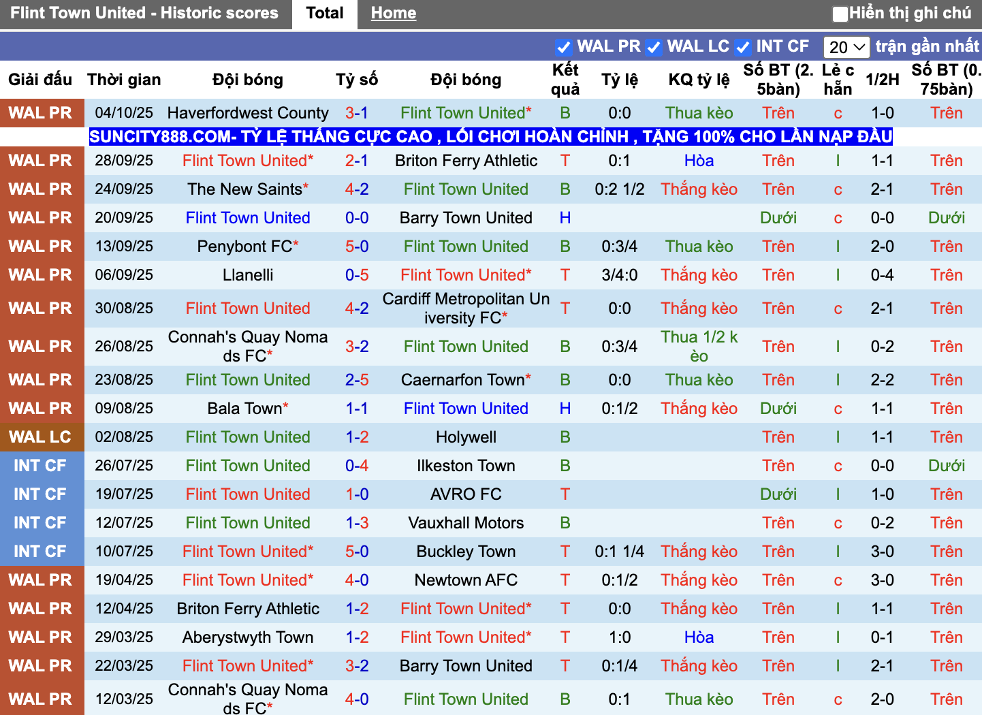Click the 0-5 score at Llanelli
The width and height of the screenshot is (982, 715).
point(357,275)
